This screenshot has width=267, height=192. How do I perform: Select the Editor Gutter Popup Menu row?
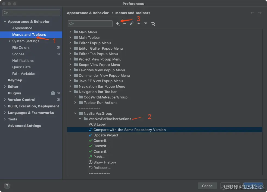(165, 48)
